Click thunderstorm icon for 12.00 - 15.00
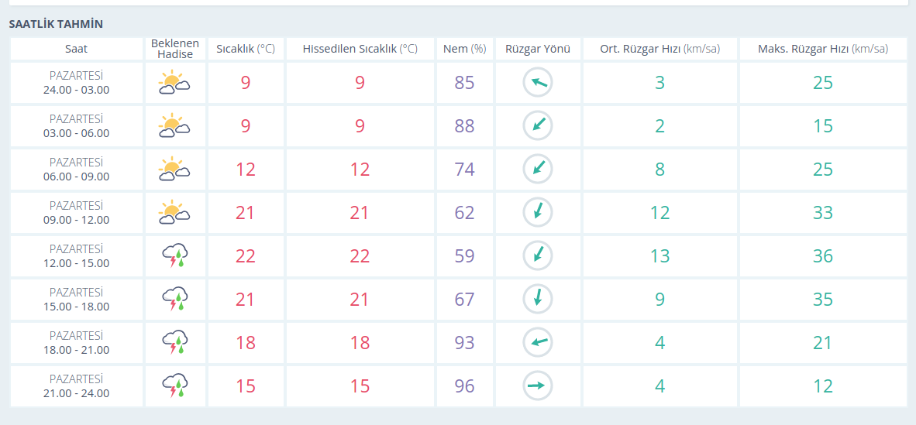Screen dimensions: 916x425 175,256
